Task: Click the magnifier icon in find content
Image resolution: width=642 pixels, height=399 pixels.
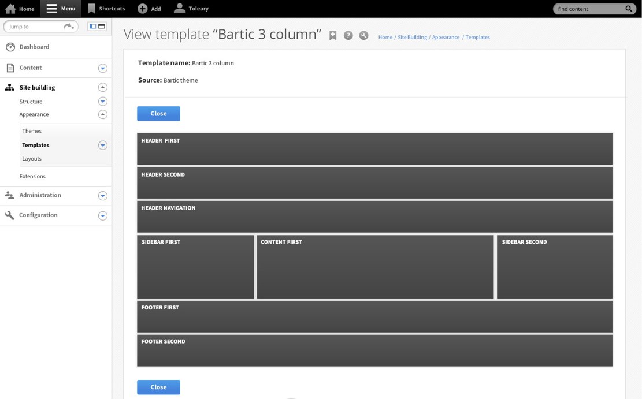Action: pyautogui.click(x=629, y=9)
